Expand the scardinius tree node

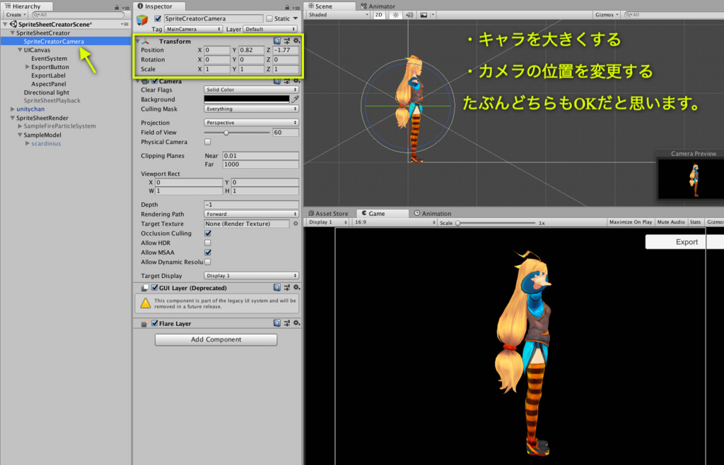[28, 143]
